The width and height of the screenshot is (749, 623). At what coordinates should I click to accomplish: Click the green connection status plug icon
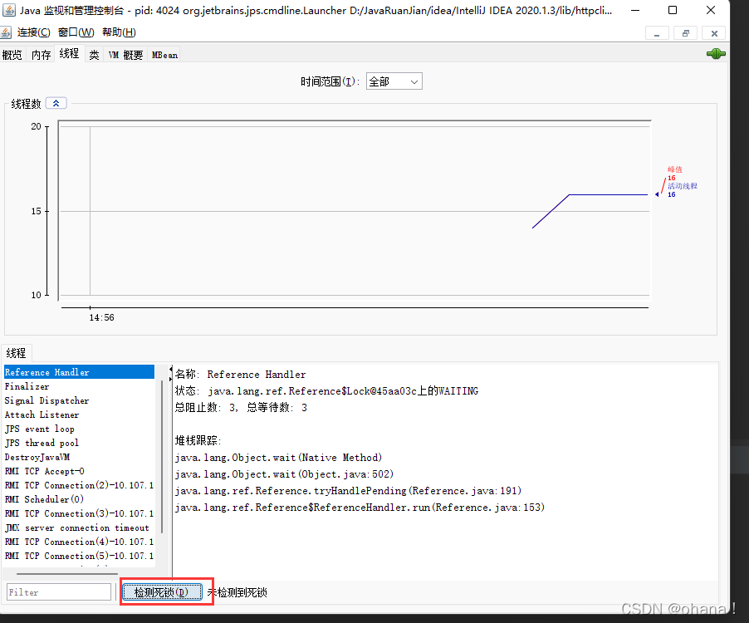[715, 54]
